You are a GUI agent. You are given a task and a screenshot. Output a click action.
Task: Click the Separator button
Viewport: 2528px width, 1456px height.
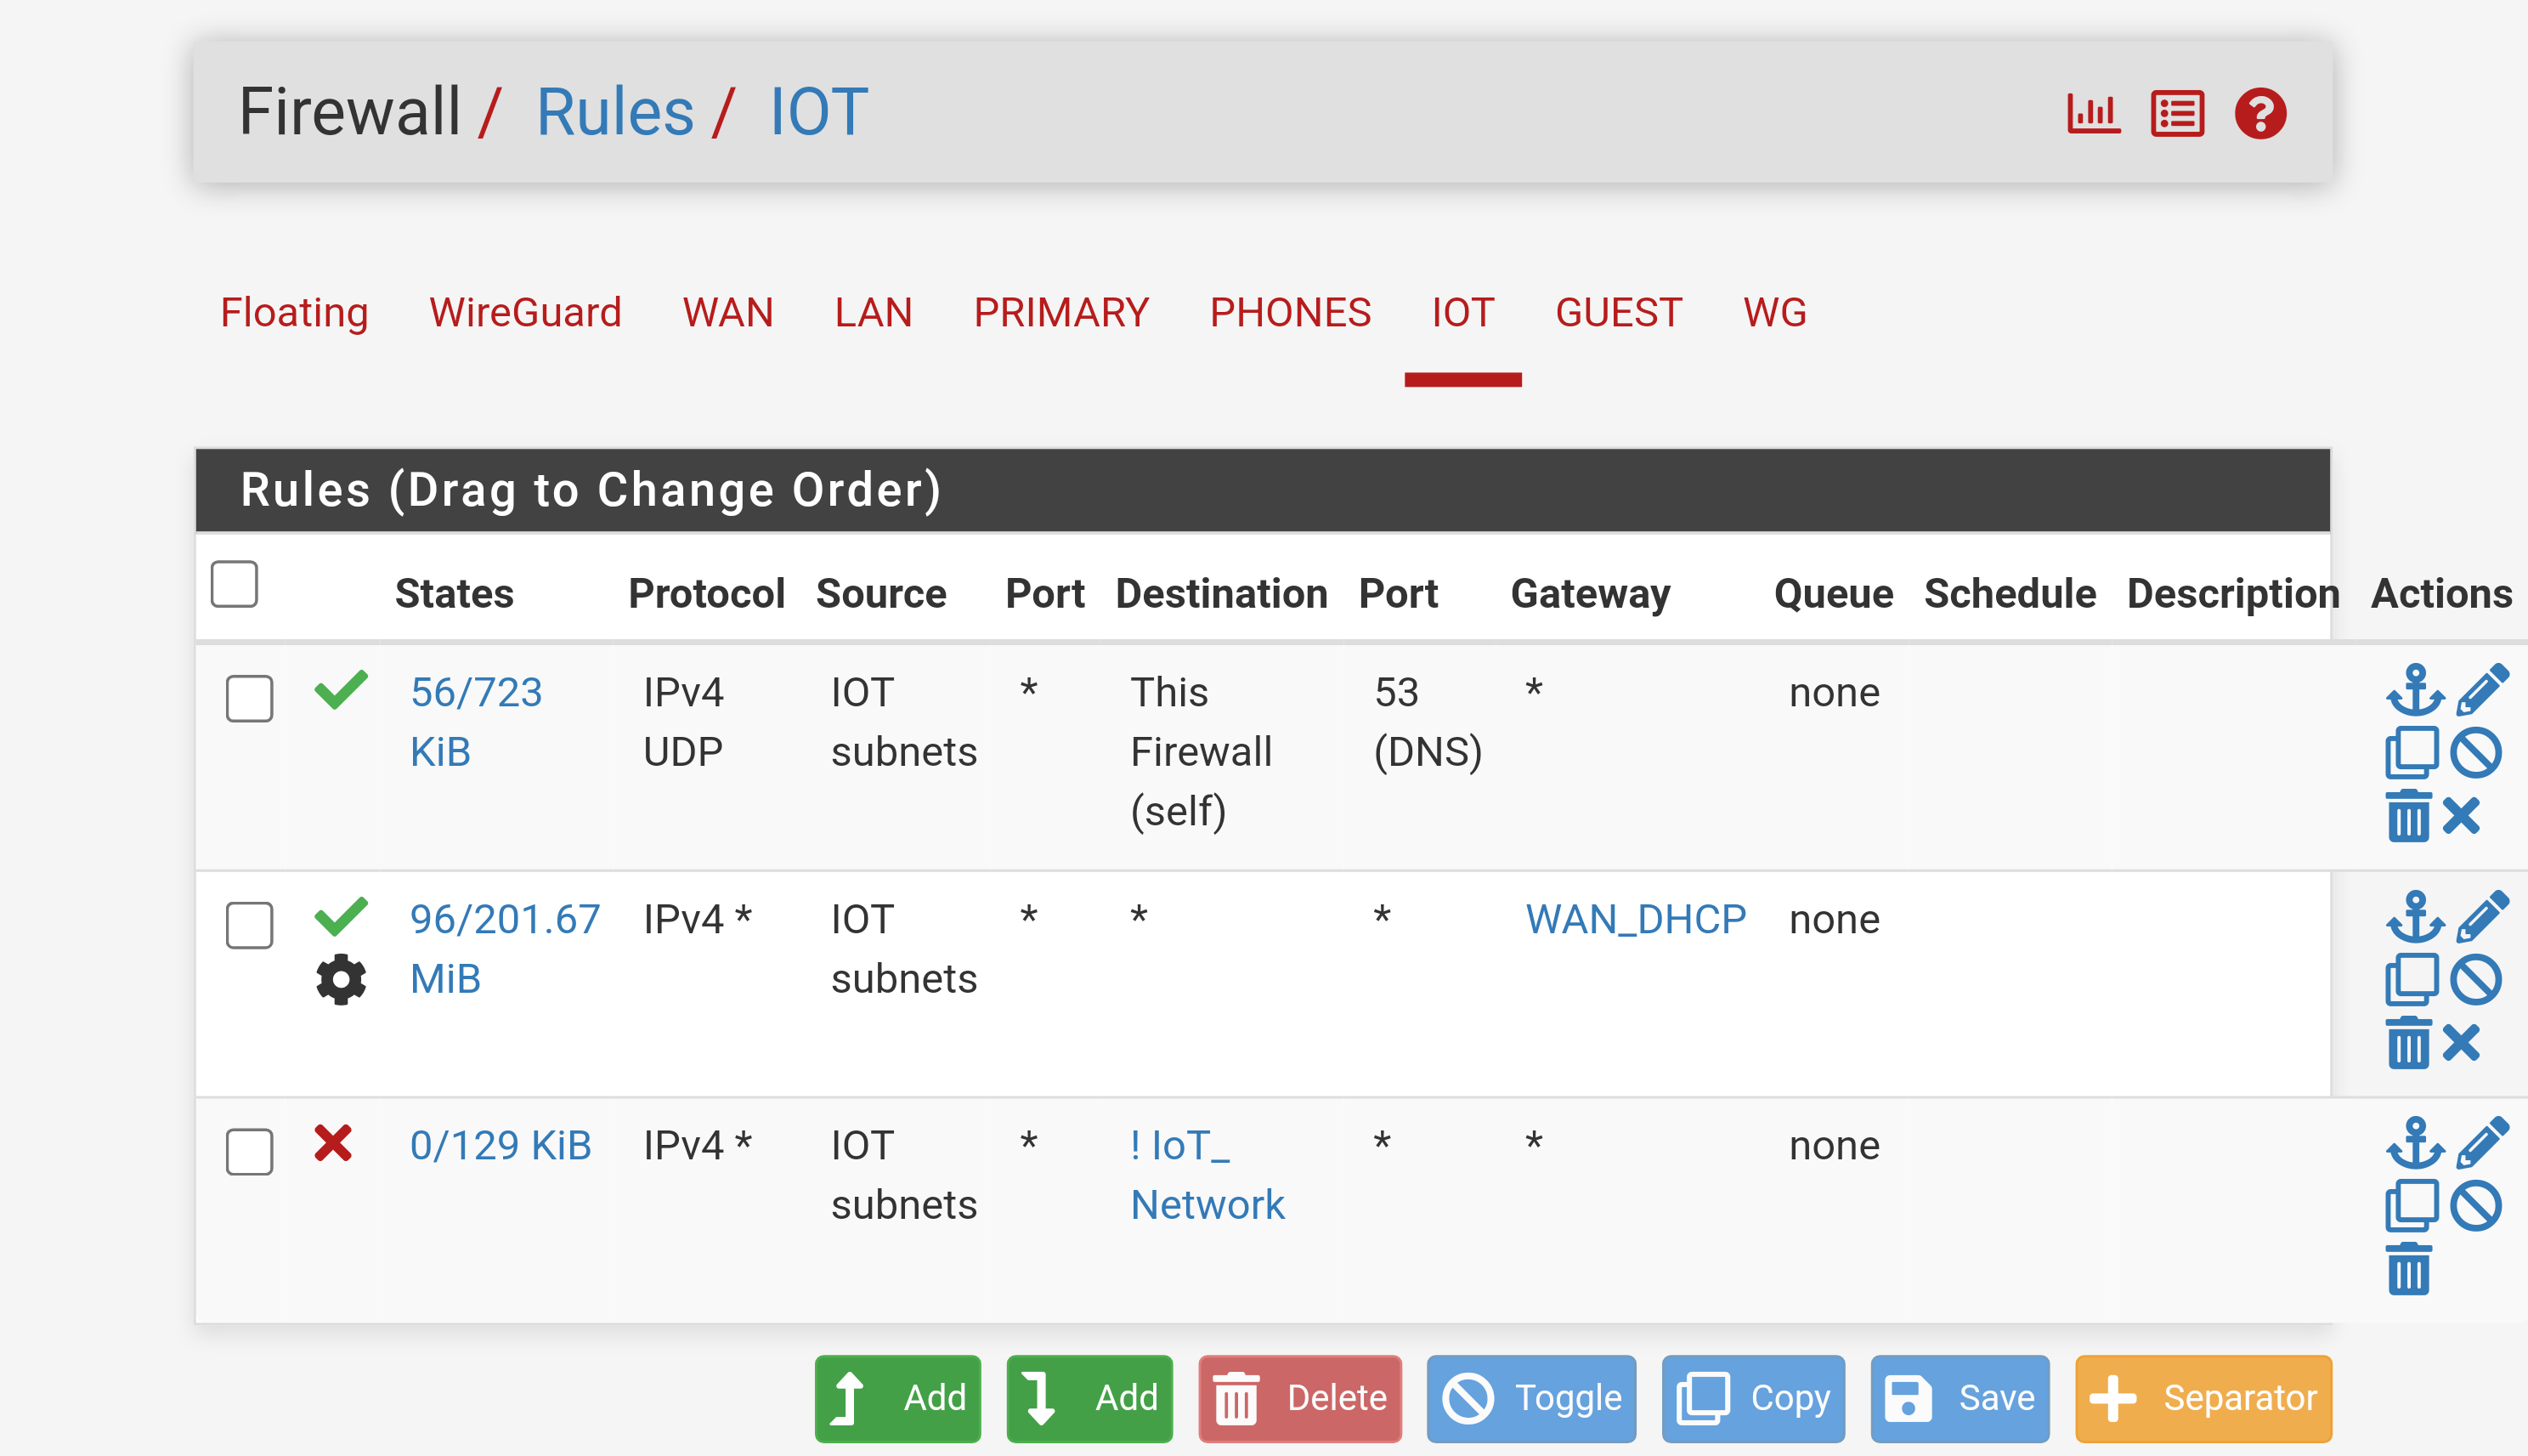[x=2203, y=1398]
